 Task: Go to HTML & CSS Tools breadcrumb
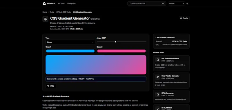tap(64, 12)
